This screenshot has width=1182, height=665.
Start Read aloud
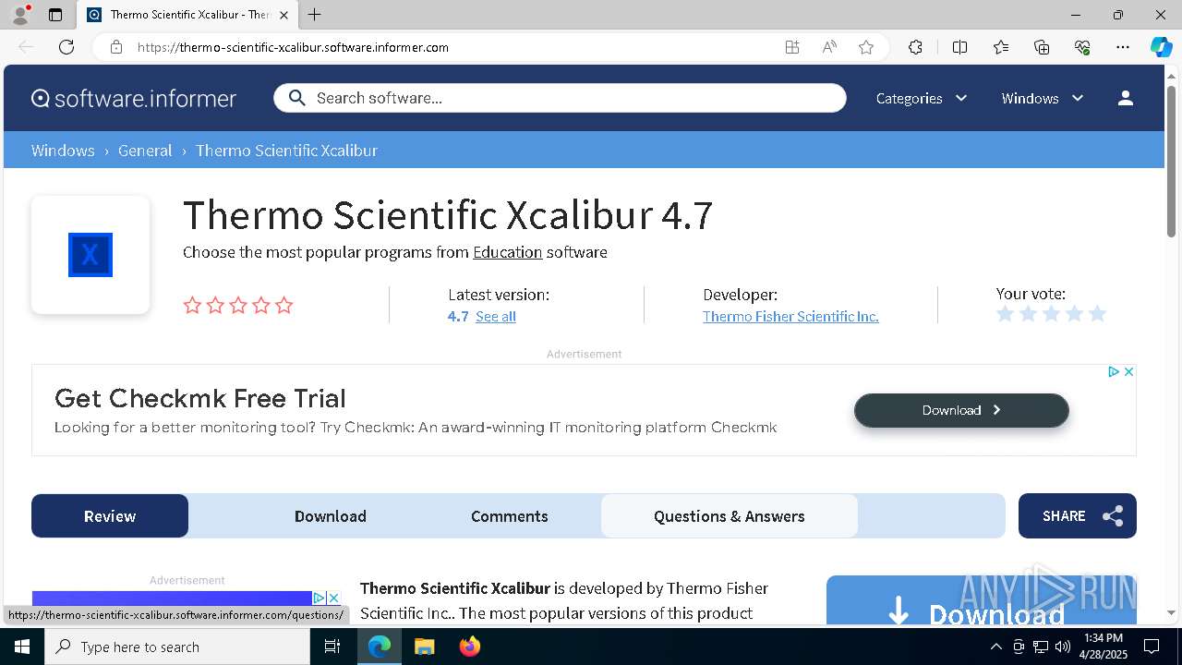click(x=829, y=47)
